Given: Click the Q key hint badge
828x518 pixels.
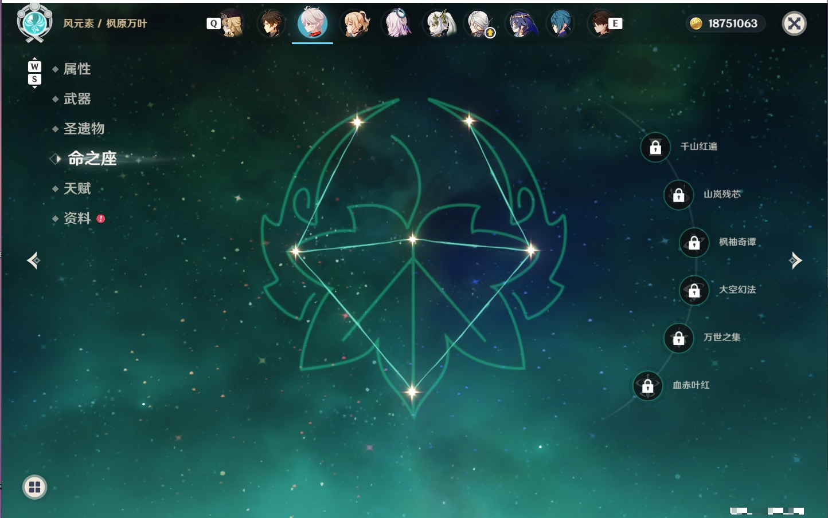Looking at the screenshot, I should tap(213, 23).
